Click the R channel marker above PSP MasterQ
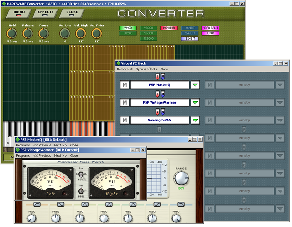Screen dimensions: 292x227 163,76
